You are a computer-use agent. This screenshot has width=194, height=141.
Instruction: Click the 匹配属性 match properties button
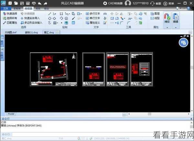10,22
